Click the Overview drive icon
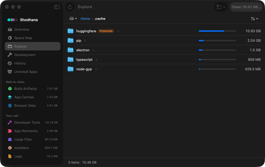 [10, 30]
